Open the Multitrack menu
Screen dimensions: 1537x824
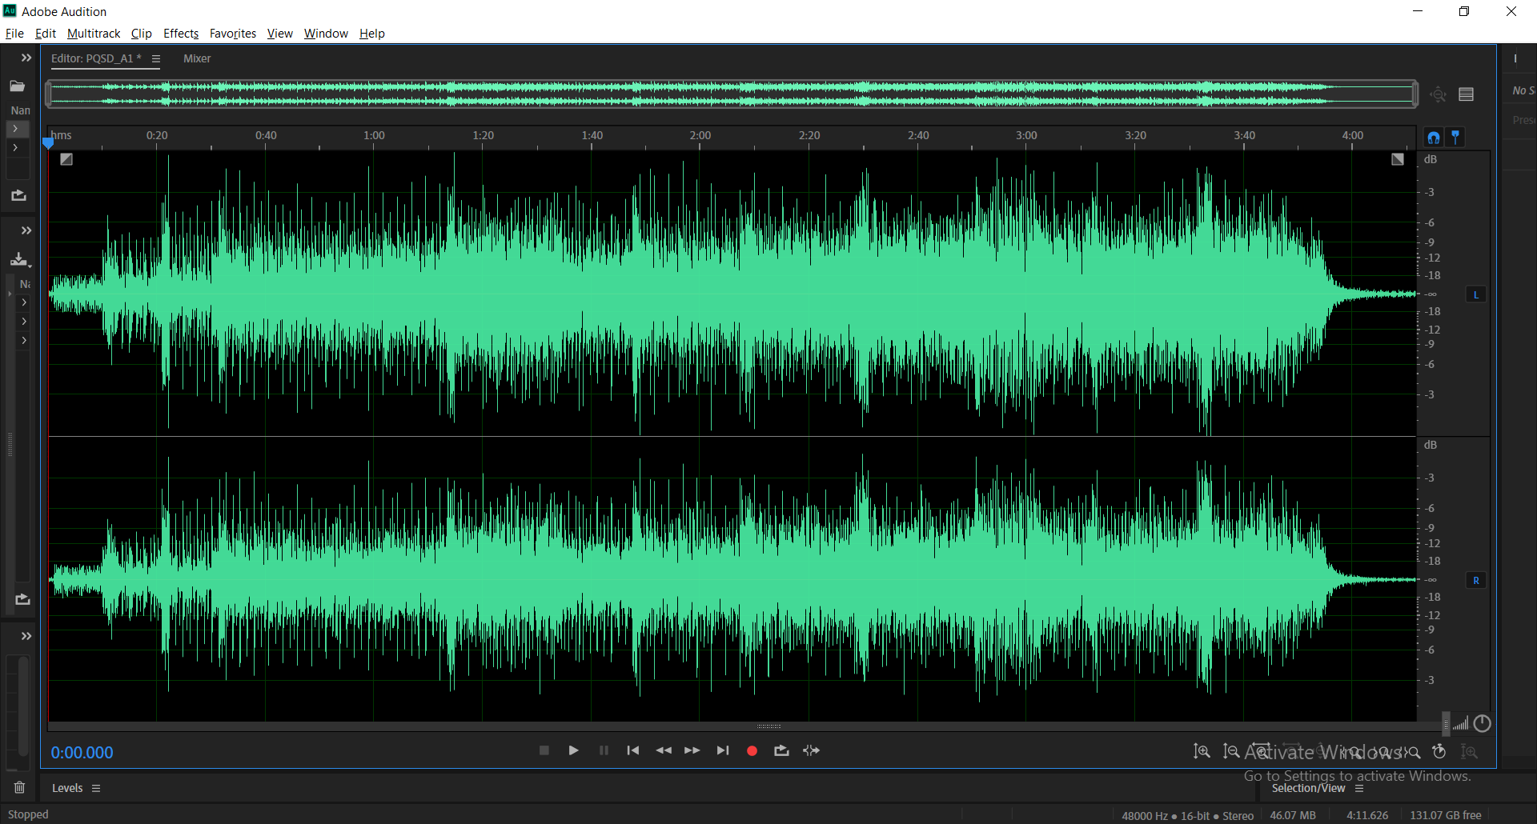click(94, 34)
